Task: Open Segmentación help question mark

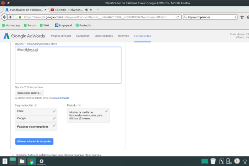Action: tap(36, 106)
